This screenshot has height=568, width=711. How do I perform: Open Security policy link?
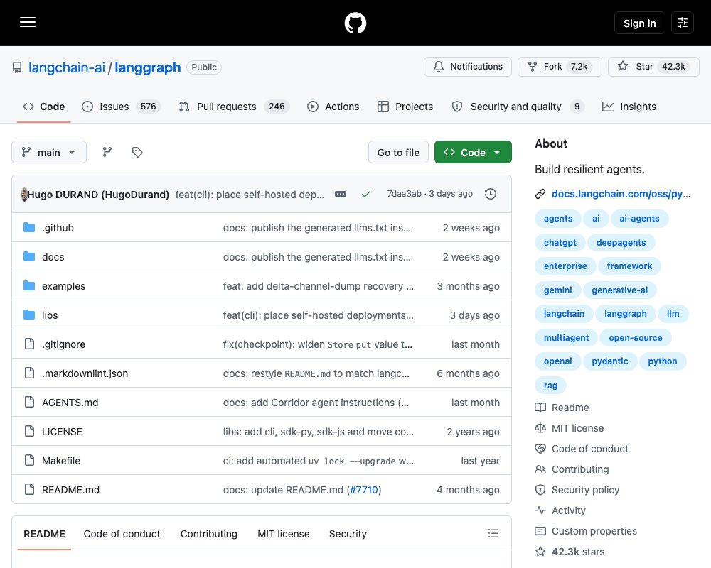(x=585, y=490)
